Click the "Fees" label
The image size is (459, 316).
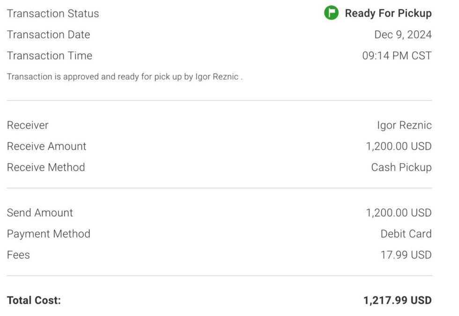pos(18,255)
